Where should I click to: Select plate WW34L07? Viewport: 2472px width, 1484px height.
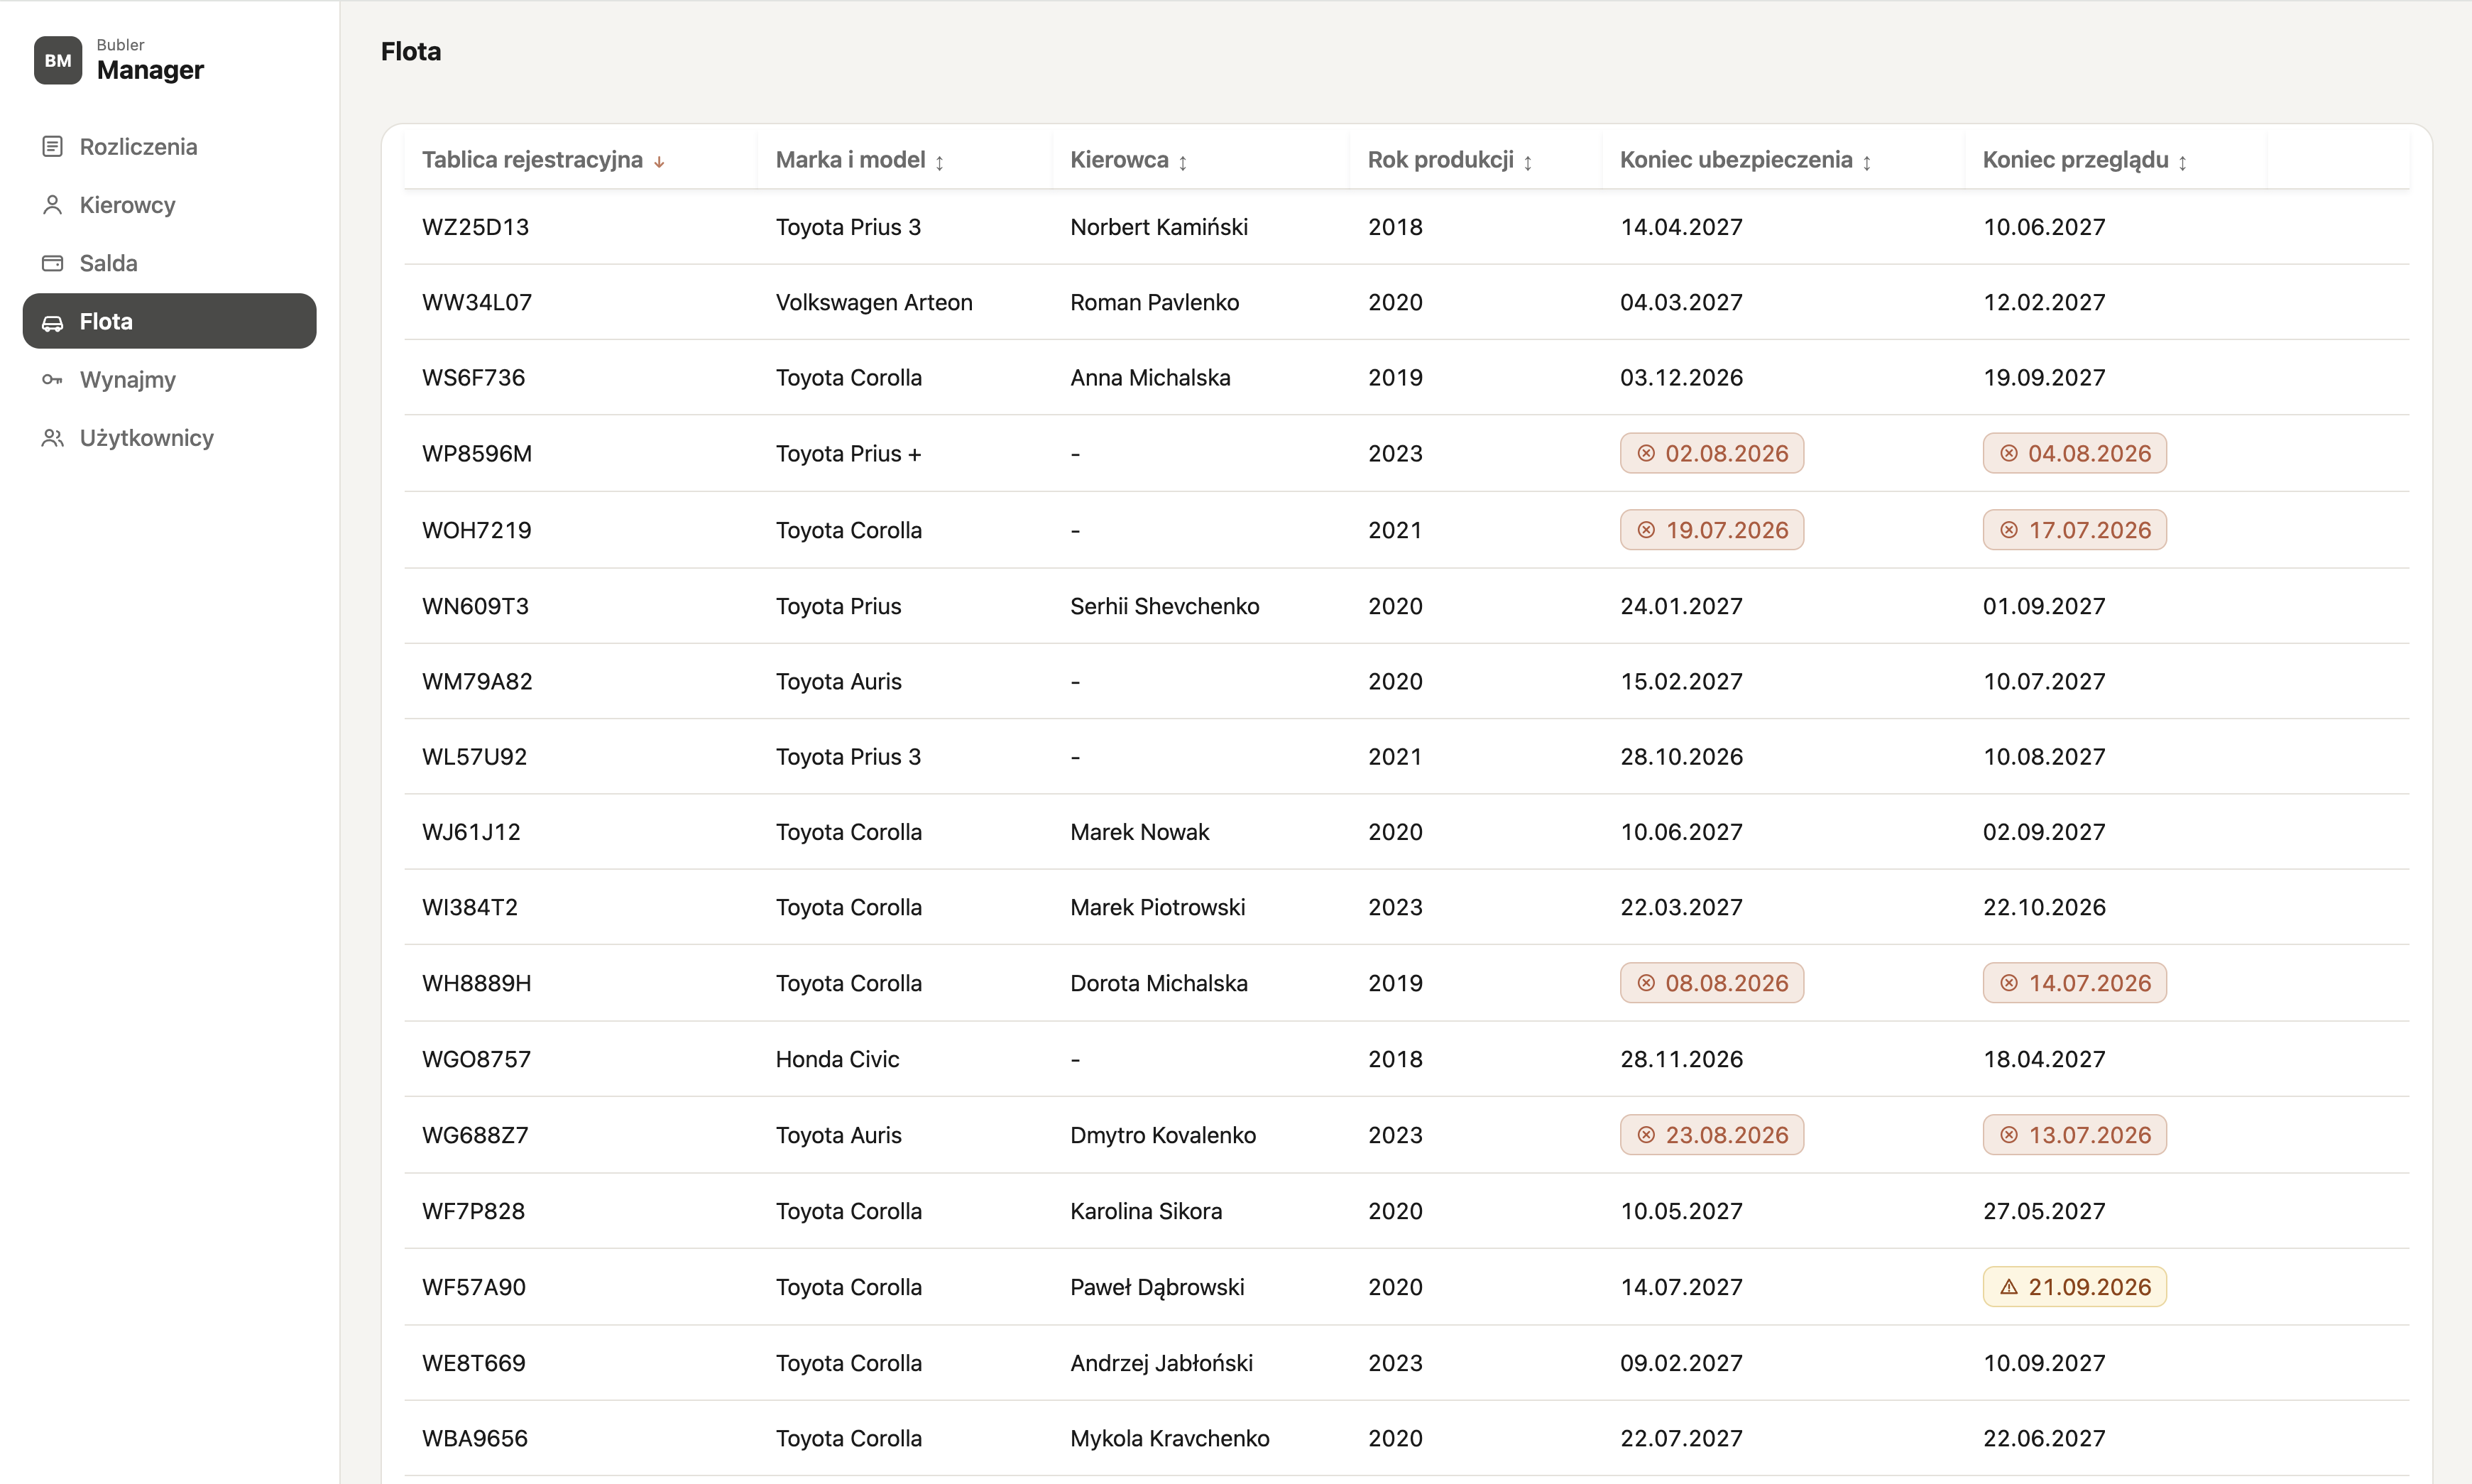(x=477, y=302)
